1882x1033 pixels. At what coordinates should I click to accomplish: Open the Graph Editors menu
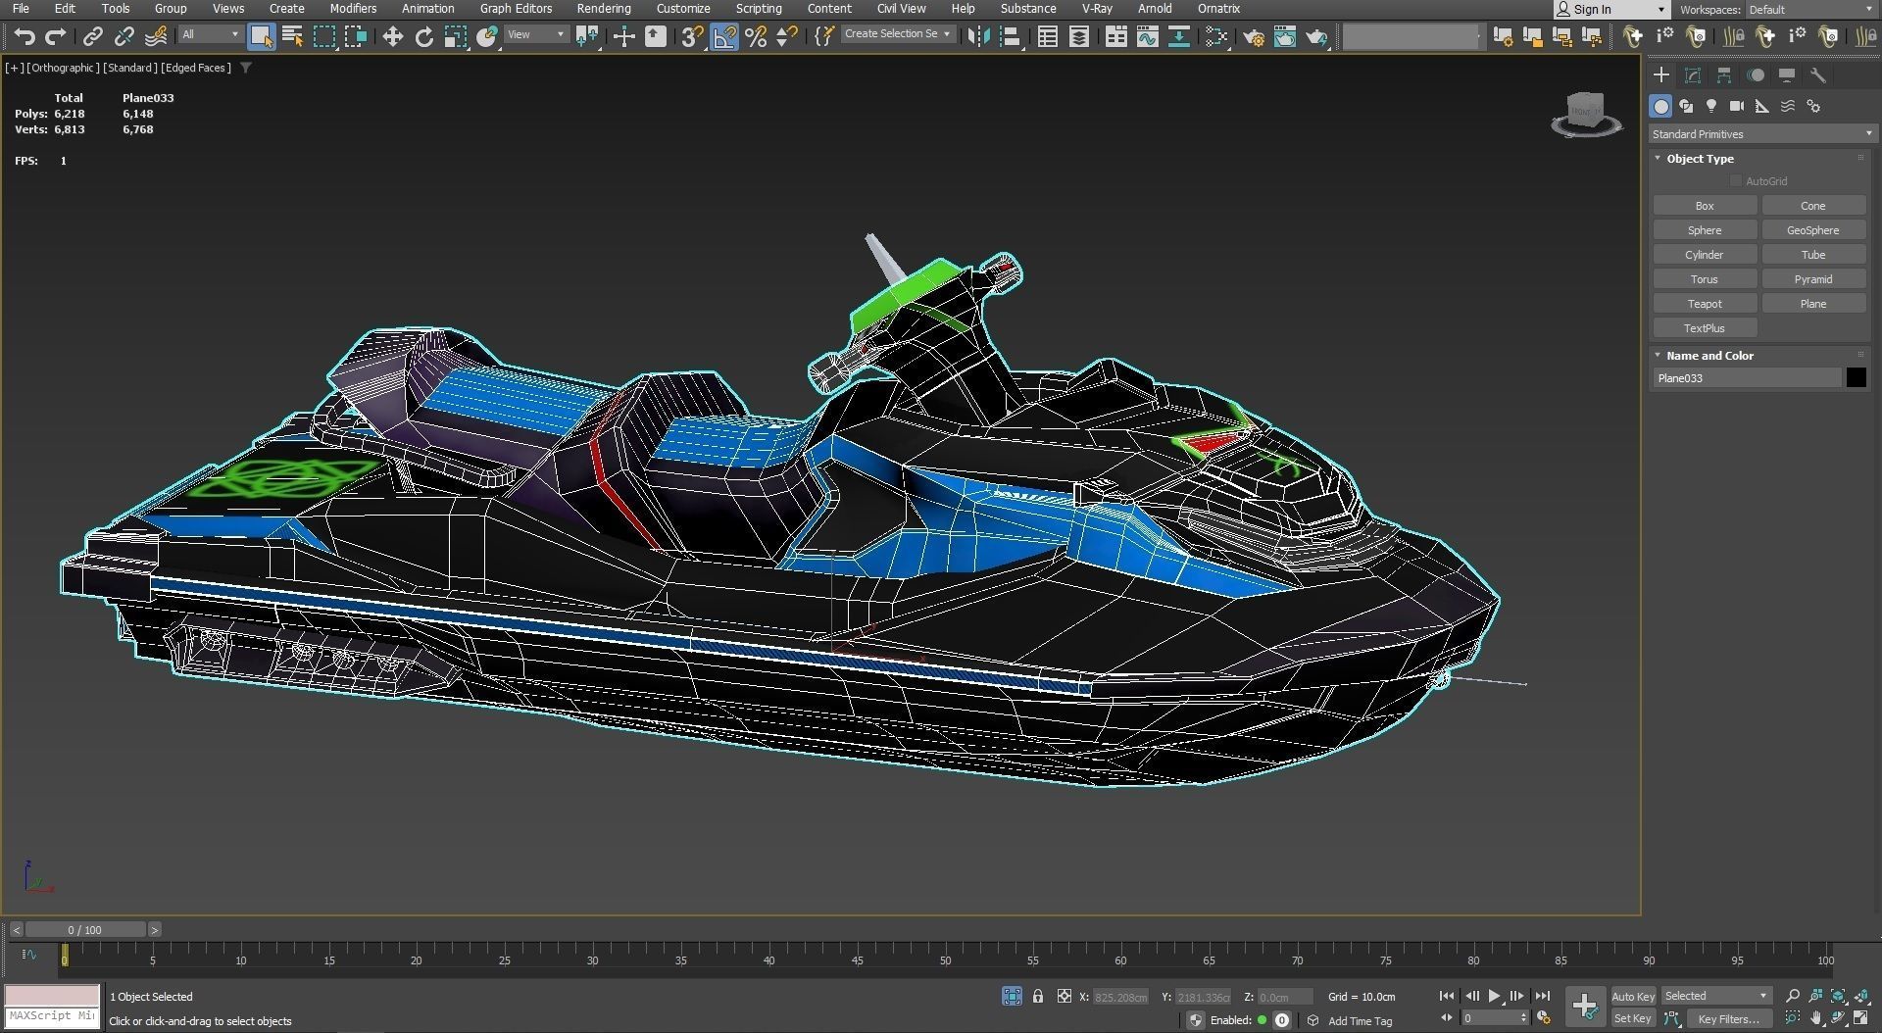click(516, 8)
